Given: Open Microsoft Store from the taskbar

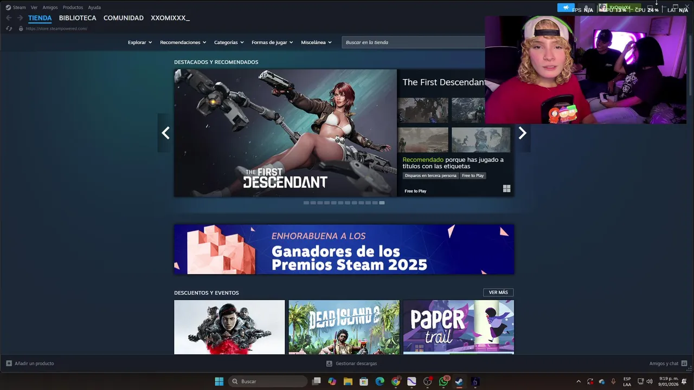Looking at the screenshot, I should point(364,381).
